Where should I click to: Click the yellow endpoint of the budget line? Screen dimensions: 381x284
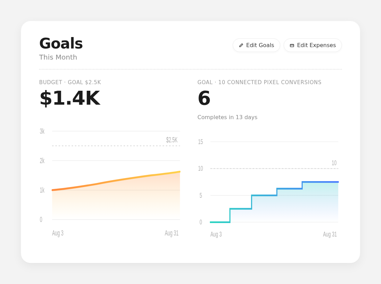tap(179, 172)
